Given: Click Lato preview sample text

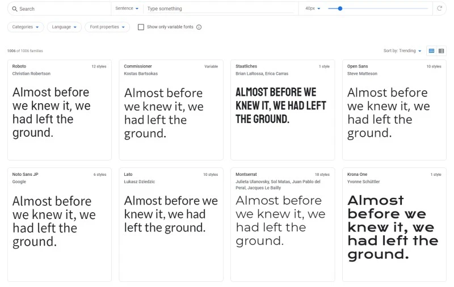Looking at the screenshot, I should [171, 214].
